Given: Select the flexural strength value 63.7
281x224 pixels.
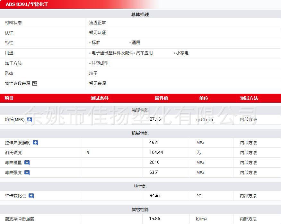Looking at the screenshot, I should pos(154,172).
